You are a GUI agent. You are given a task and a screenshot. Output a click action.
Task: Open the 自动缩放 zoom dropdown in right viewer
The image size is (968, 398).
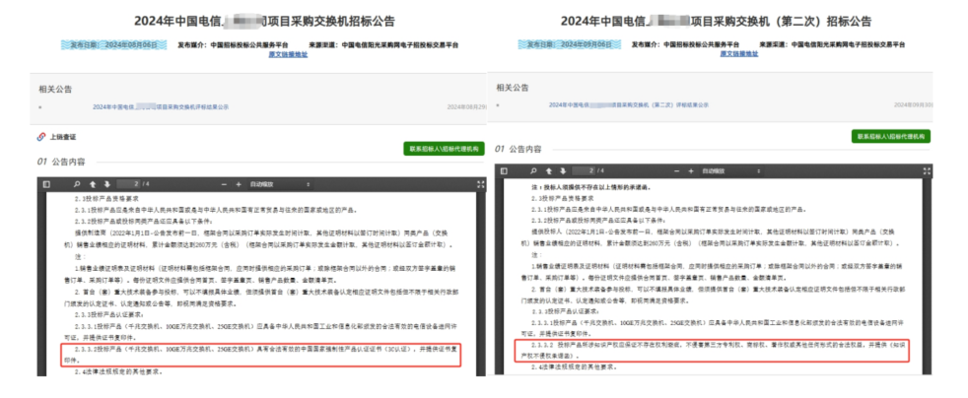734,171
